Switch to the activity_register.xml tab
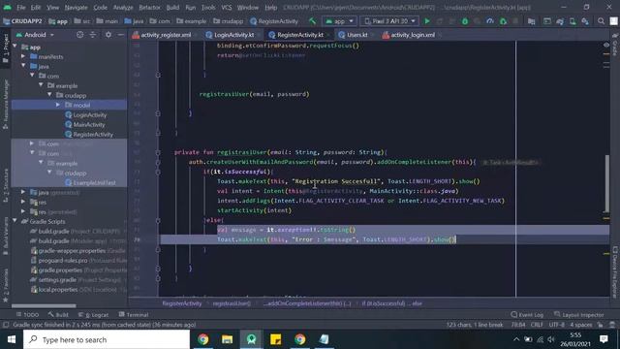The width and height of the screenshot is (620, 349). click(x=166, y=35)
